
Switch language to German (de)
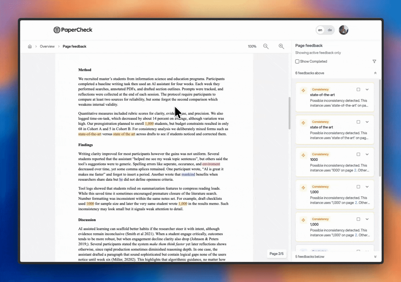coord(330,30)
